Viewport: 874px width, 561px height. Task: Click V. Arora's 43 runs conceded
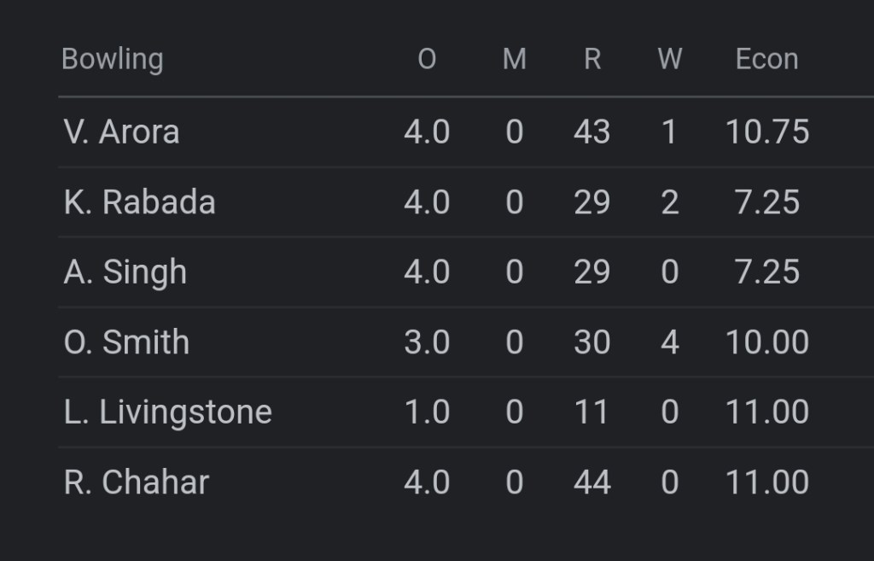pos(592,132)
